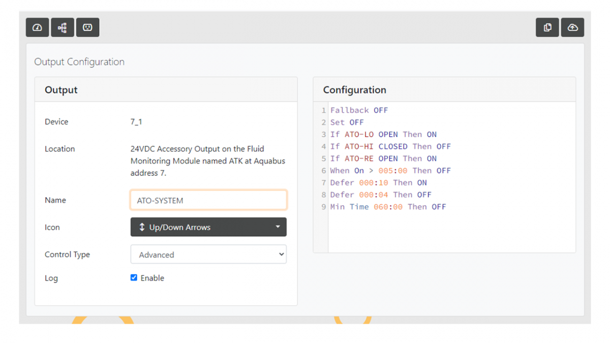
Task: Click line 'If ATO-HI CLOSED Then OFF'
Action: 390,146
